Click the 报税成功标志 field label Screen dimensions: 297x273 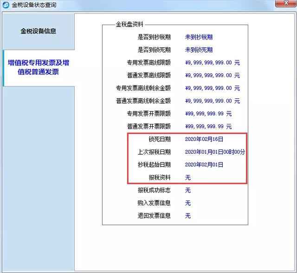tap(154, 190)
